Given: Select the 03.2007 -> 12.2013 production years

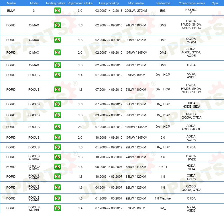Looking at the screenshot, I should tap(109, 11).
